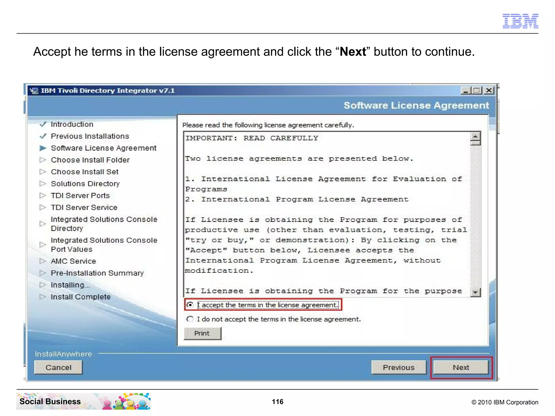Maximize the Tivoli installer window
Viewport: 555px width, 416px height.
[x=477, y=90]
